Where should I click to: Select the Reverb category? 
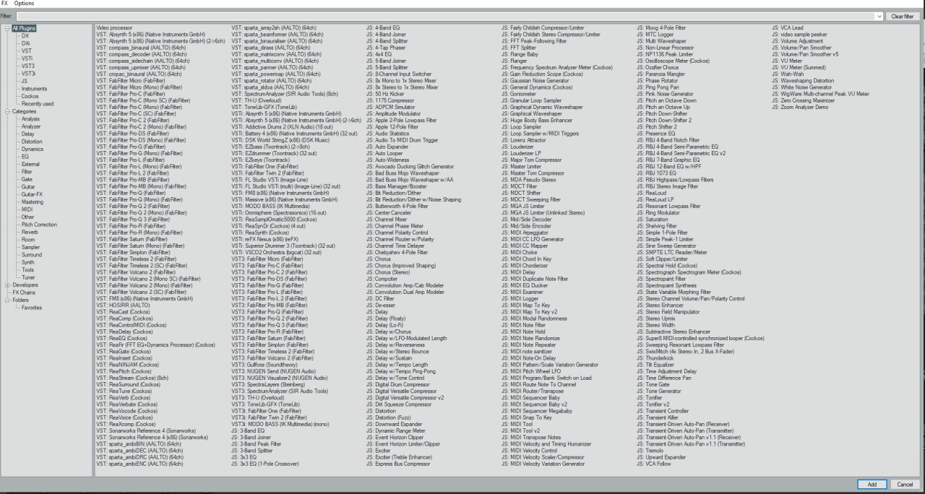click(30, 233)
